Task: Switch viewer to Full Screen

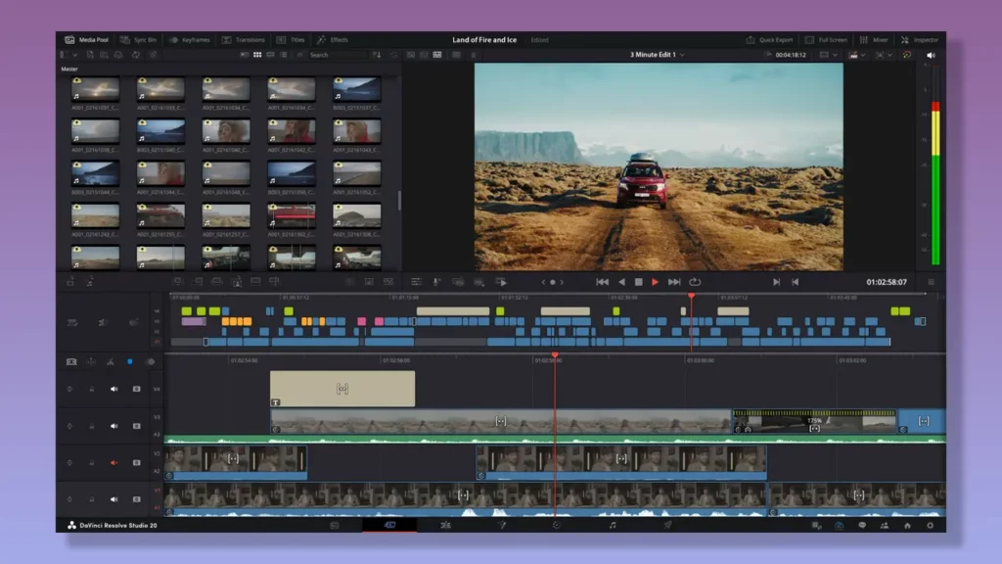Action: click(826, 39)
